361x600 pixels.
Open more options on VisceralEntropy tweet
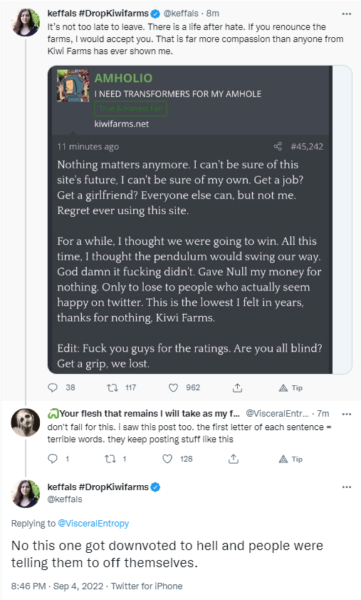(347, 414)
